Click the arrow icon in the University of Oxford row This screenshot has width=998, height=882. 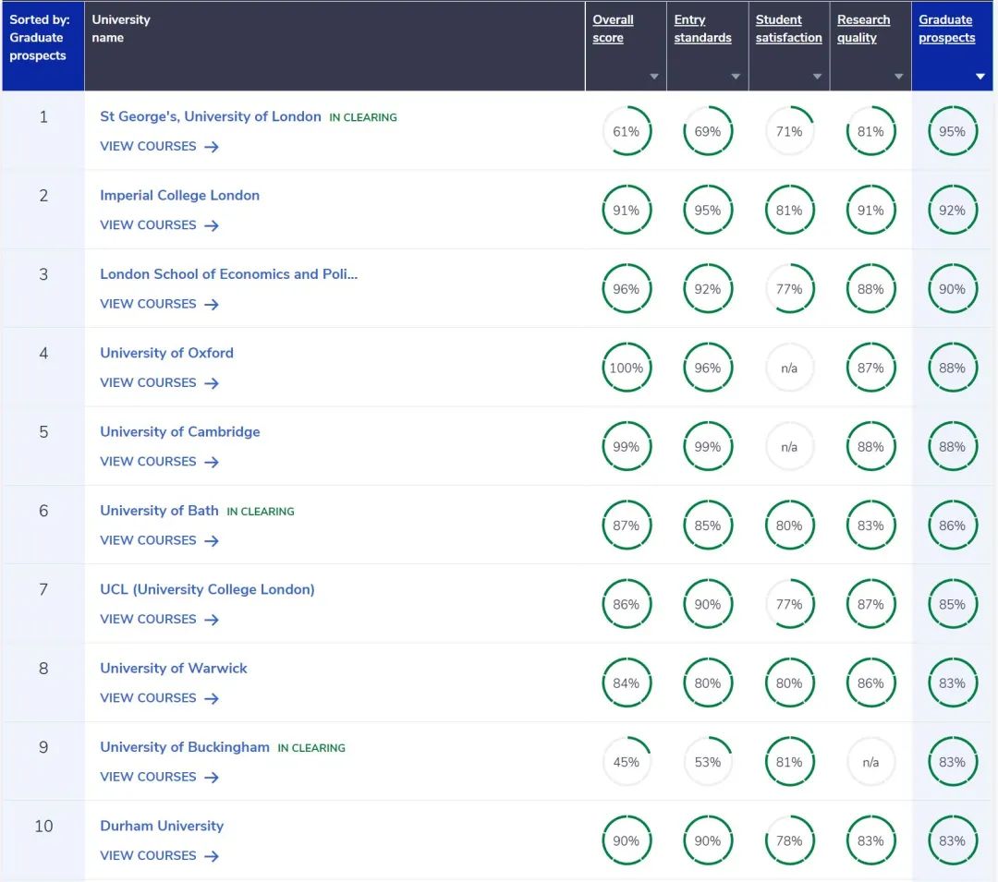click(212, 383)
